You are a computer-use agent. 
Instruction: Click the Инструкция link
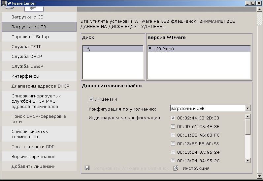tap(196, 168)
